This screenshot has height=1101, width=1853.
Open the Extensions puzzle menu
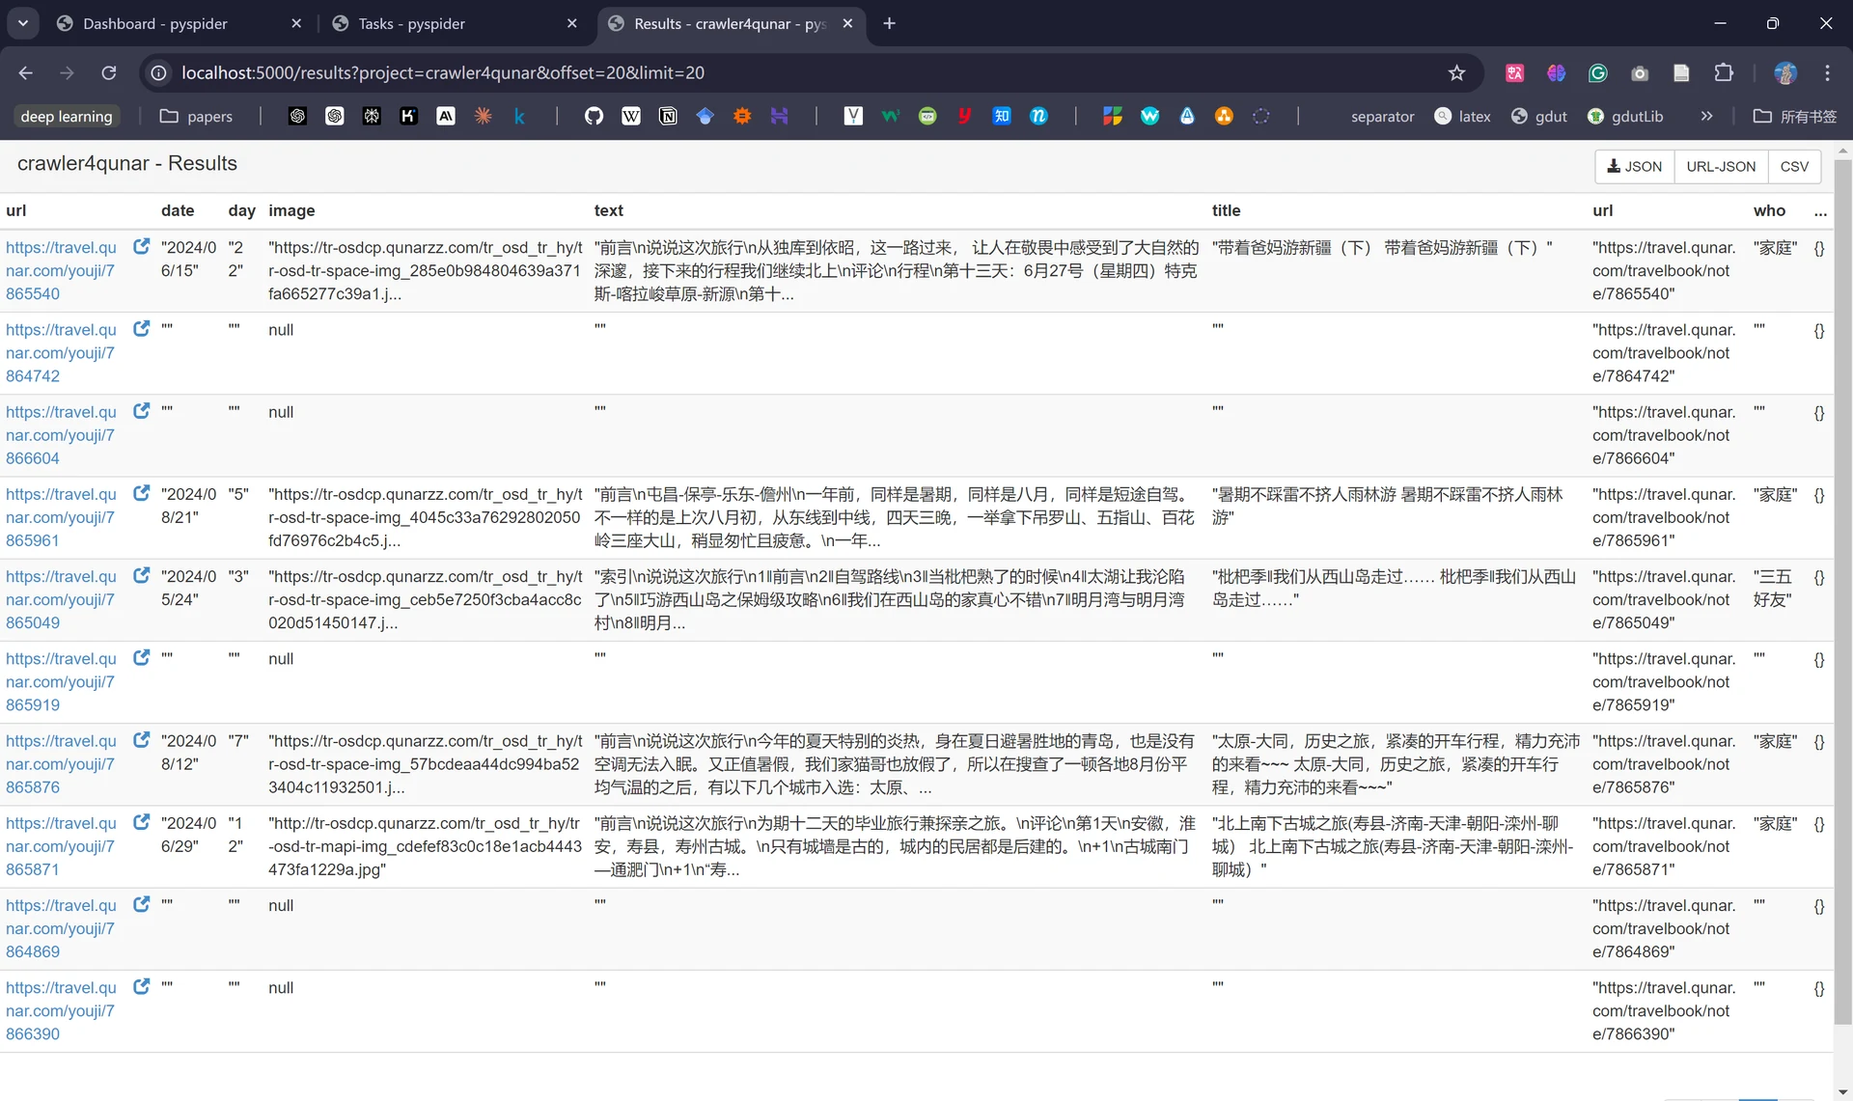click(1724, 72)
